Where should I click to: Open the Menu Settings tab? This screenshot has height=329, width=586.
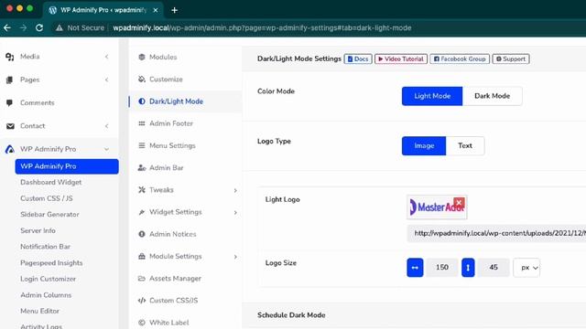point(185,145)
